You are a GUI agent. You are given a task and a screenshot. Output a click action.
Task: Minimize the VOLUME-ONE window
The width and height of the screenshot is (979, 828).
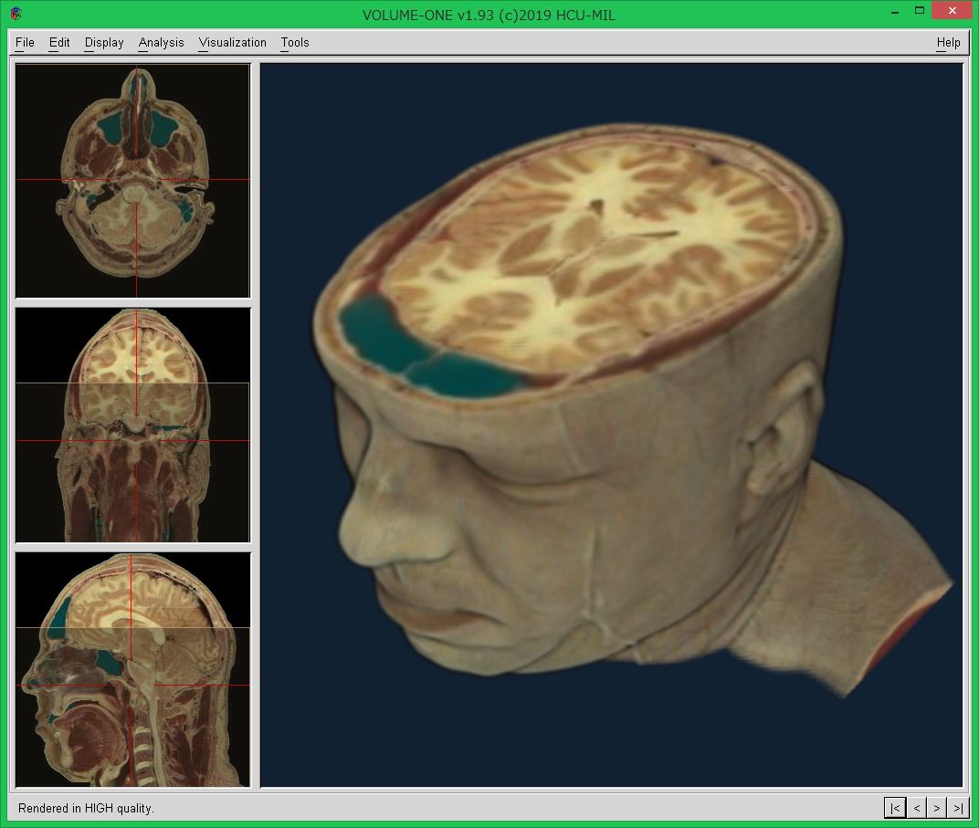tap(895, 11)
